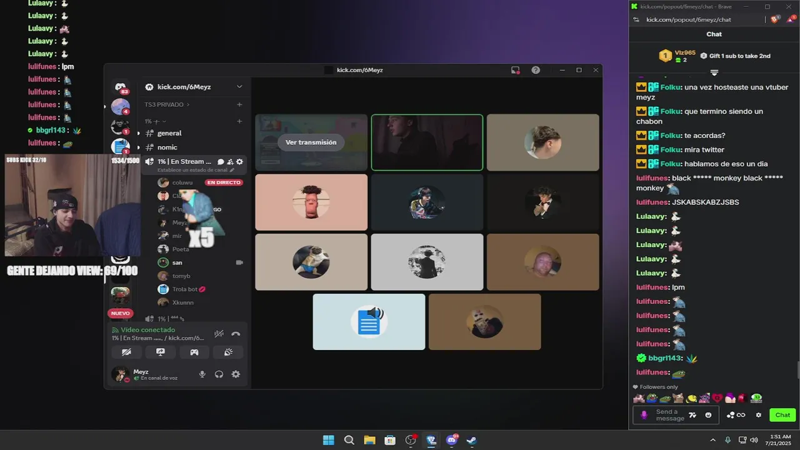Open server with 4 notifications badge
The width and height of the screenshot is (800, 450).
pyautogui.click(x=121, y=107)
